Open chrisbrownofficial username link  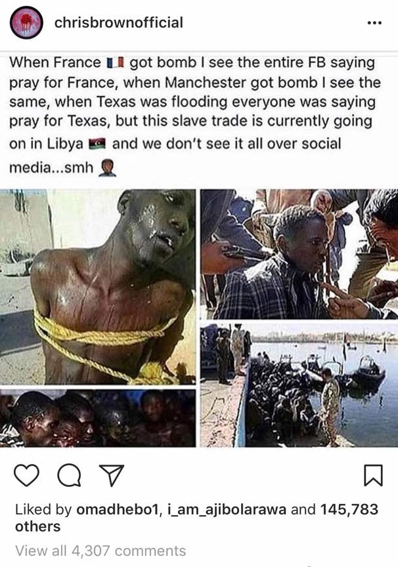click(119, 22)
